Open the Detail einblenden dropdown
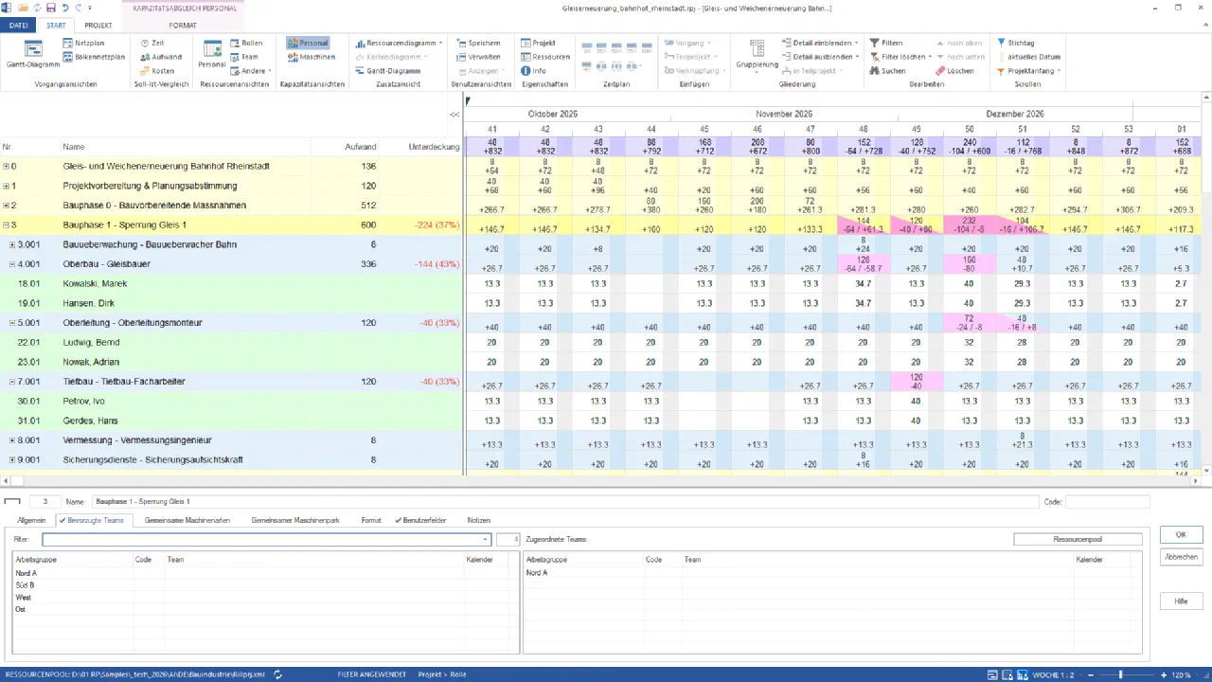Screen dimensions: 1212x682 click(820, 44)
